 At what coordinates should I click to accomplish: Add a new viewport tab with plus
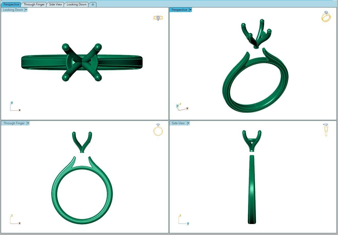click(93, 4)
